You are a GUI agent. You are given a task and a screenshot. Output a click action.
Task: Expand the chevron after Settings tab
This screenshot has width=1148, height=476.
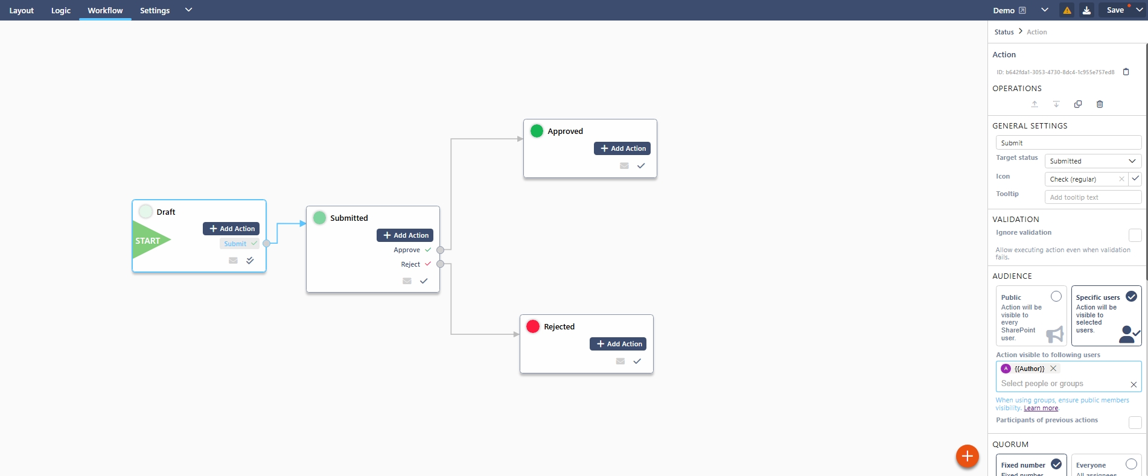(188, 10)
